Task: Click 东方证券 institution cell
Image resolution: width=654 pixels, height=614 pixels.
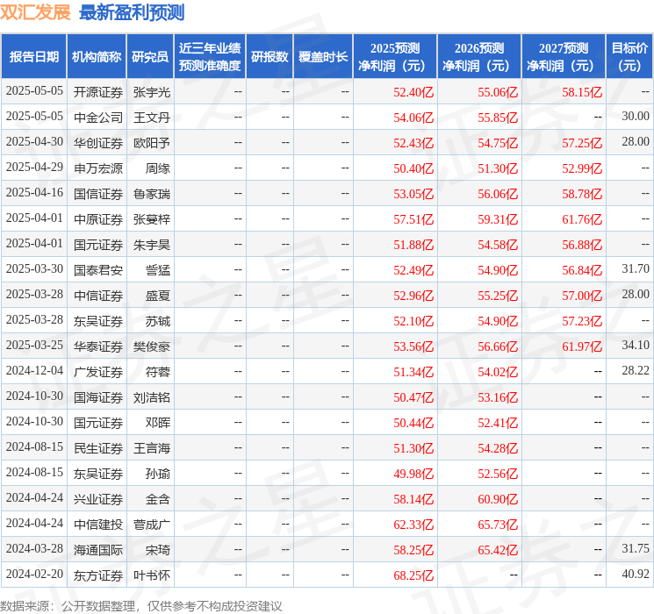Action: [98, 575]
